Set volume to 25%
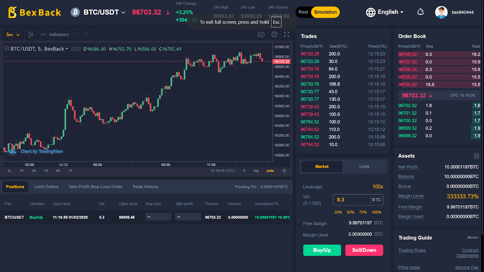This screenshot has width=484, height=272. click(338, 212)
